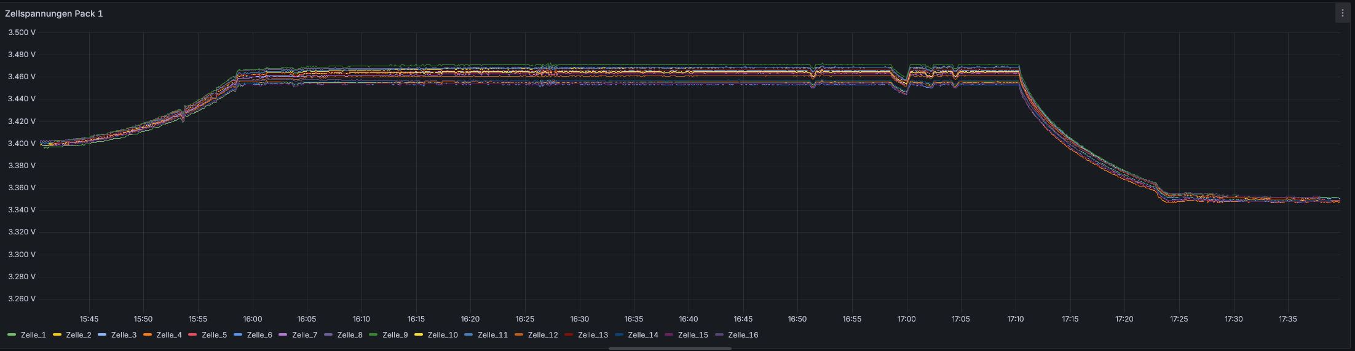
Task: Isolate the Zelle_10 series in legend
Action: coord(442,335)
